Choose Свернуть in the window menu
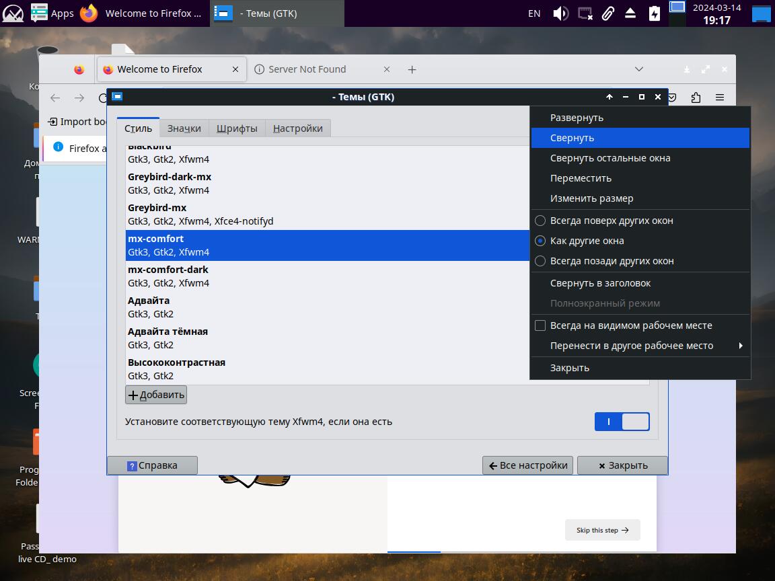The height and width of the screenshot is (581, 775). tap(640, 138)
